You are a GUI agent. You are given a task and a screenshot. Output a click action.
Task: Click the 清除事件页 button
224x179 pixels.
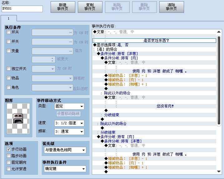tap(172, 7)
